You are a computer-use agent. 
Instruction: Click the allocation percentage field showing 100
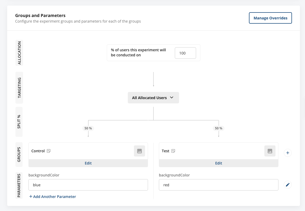[185, 53]
